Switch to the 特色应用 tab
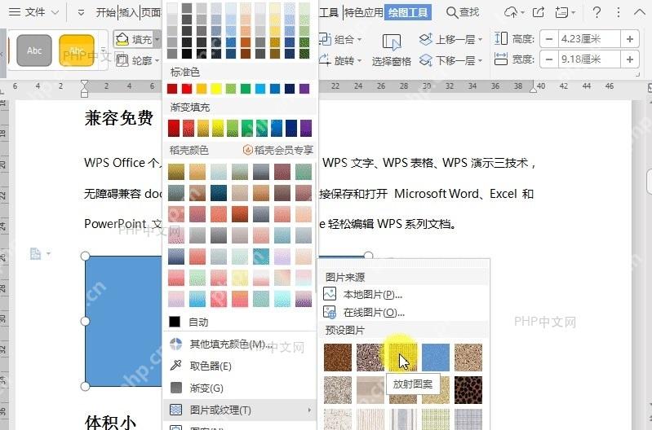Viewport: 652px width, 430px height. pos(363,13)
